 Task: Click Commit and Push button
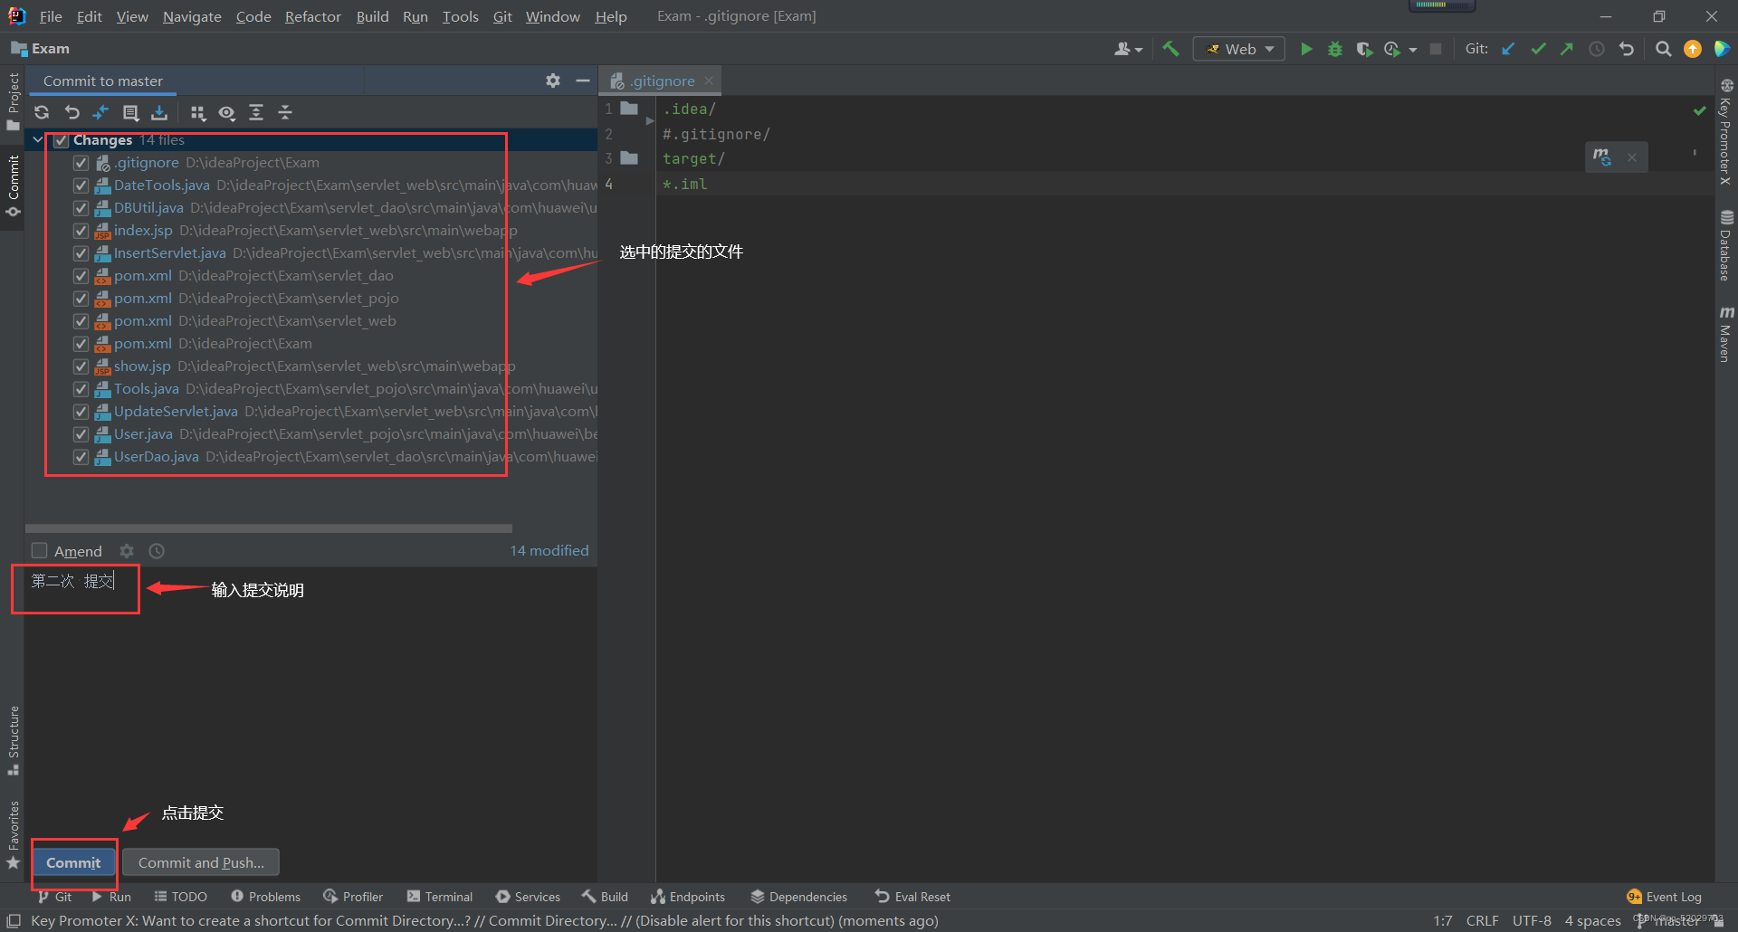[x=201, y=862]
